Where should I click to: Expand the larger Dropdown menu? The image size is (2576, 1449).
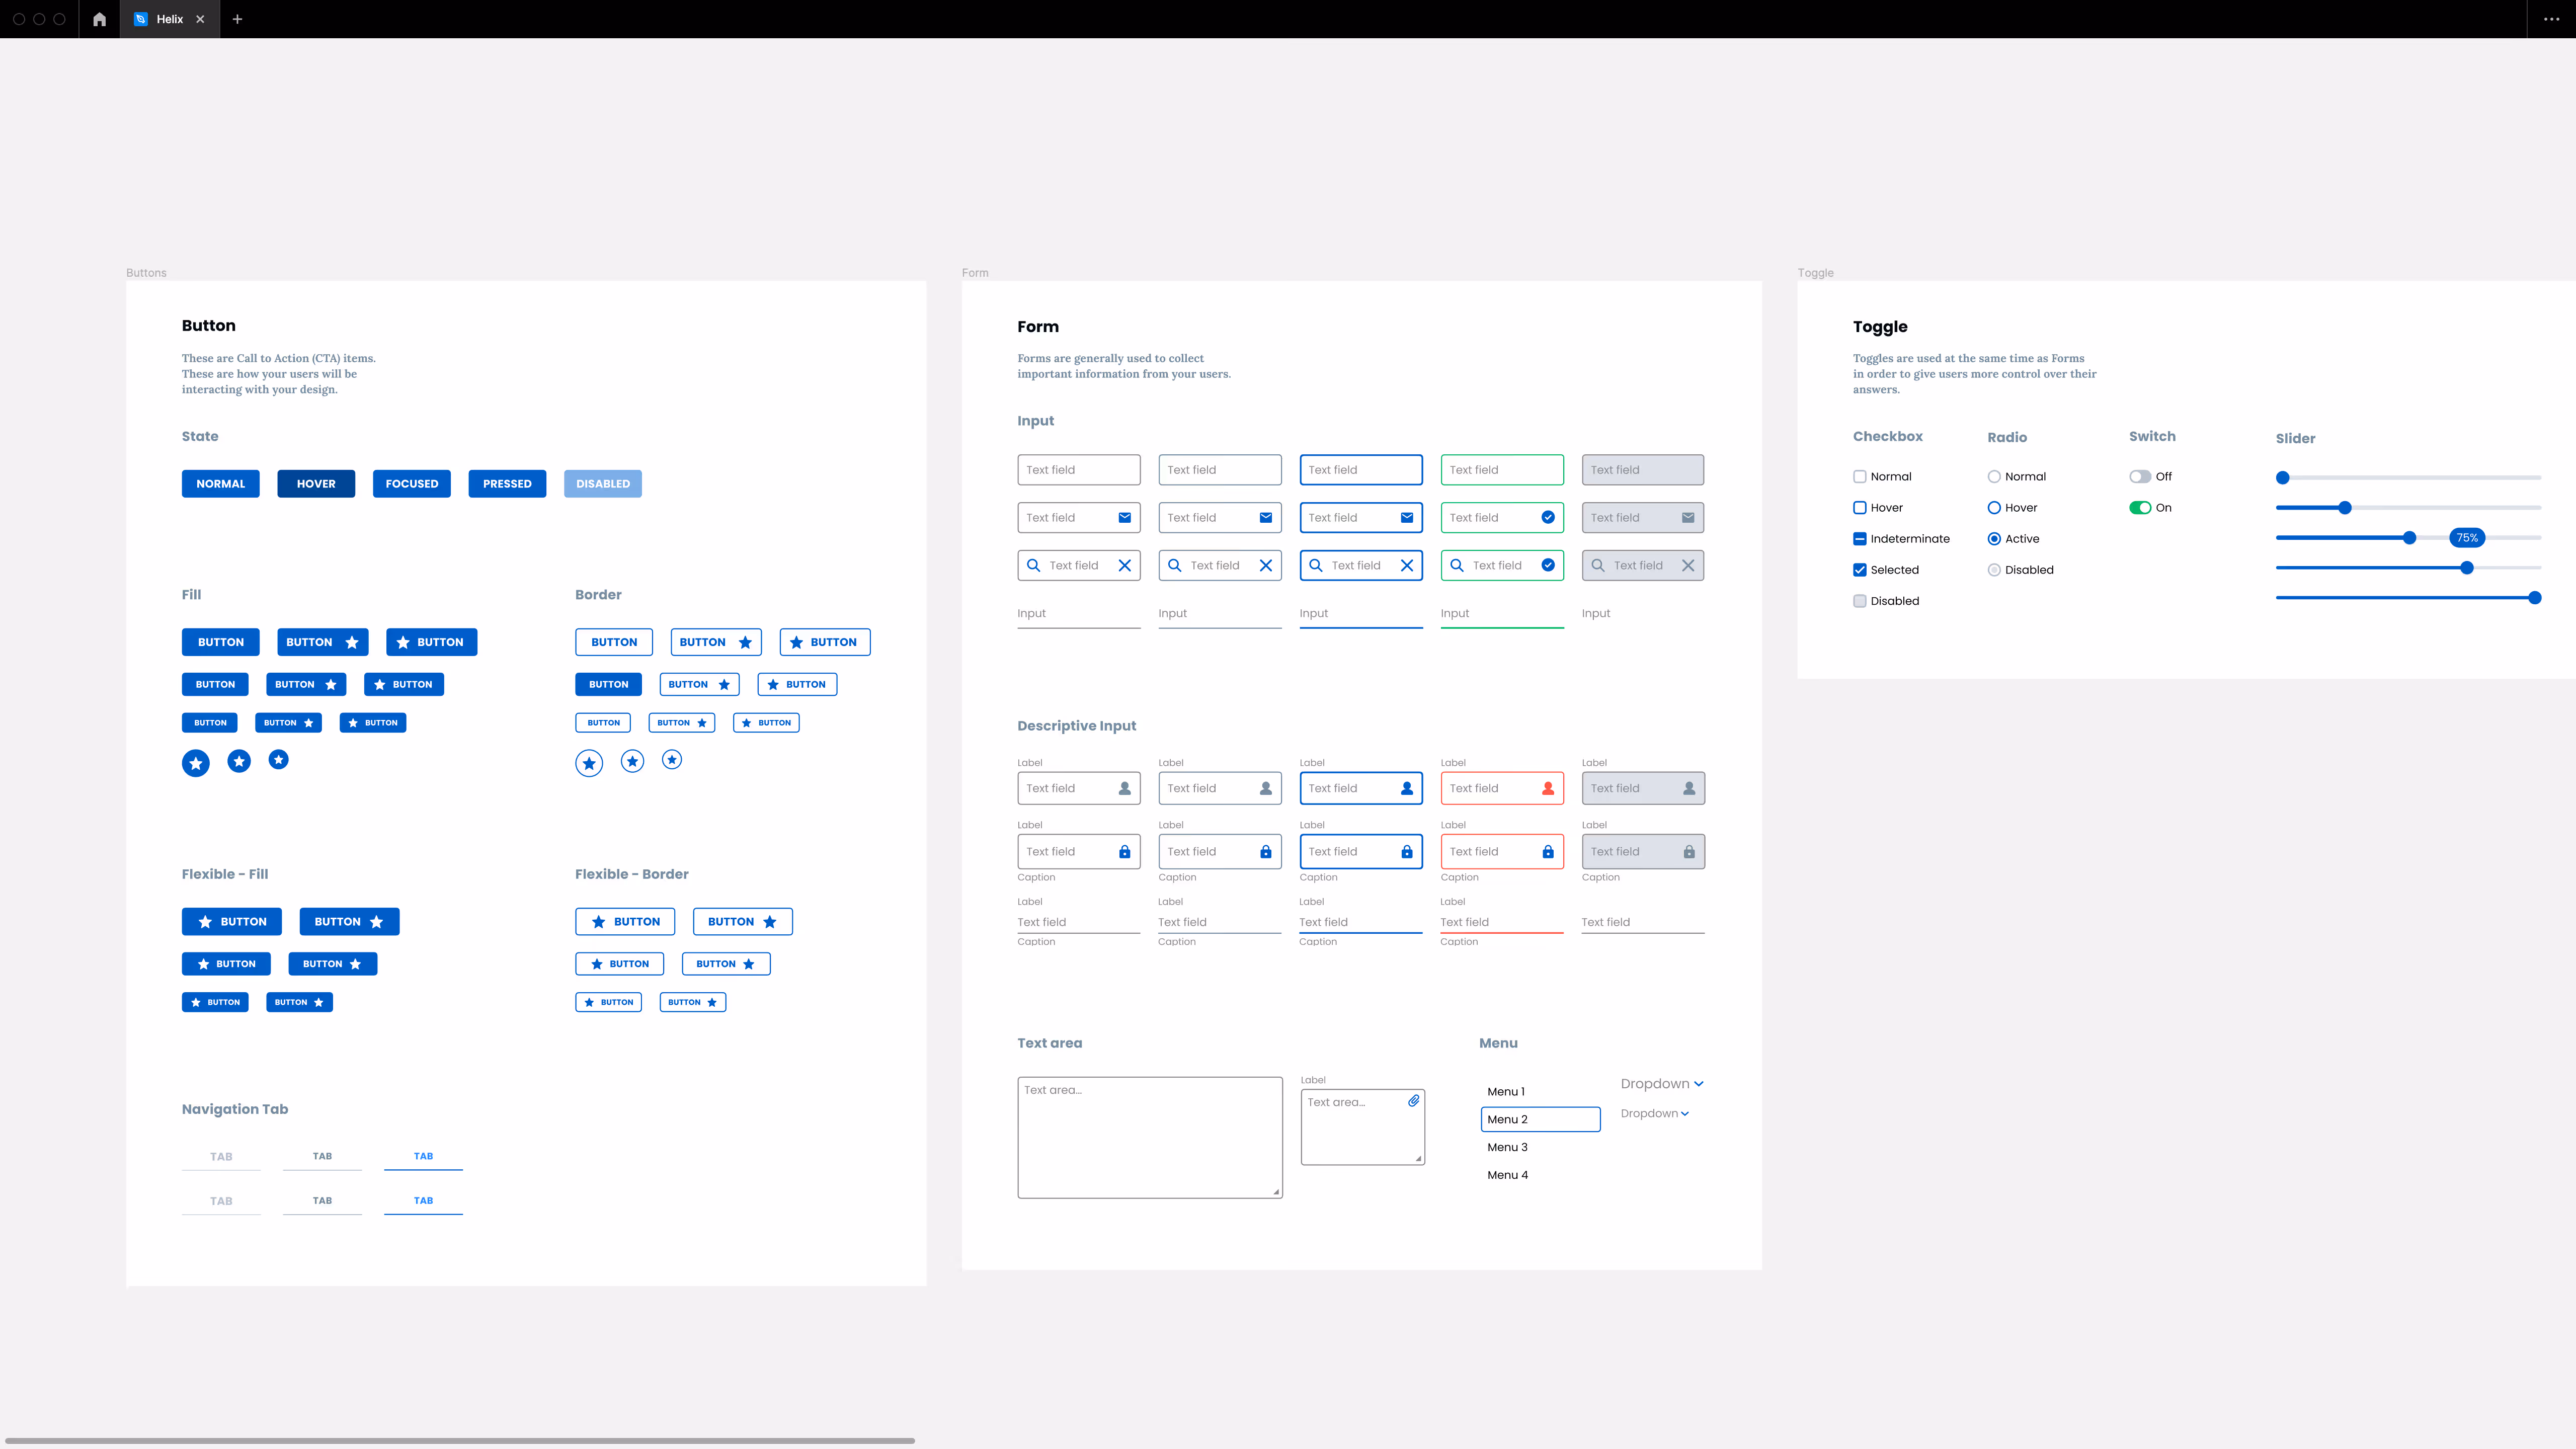point(1662,1084)
